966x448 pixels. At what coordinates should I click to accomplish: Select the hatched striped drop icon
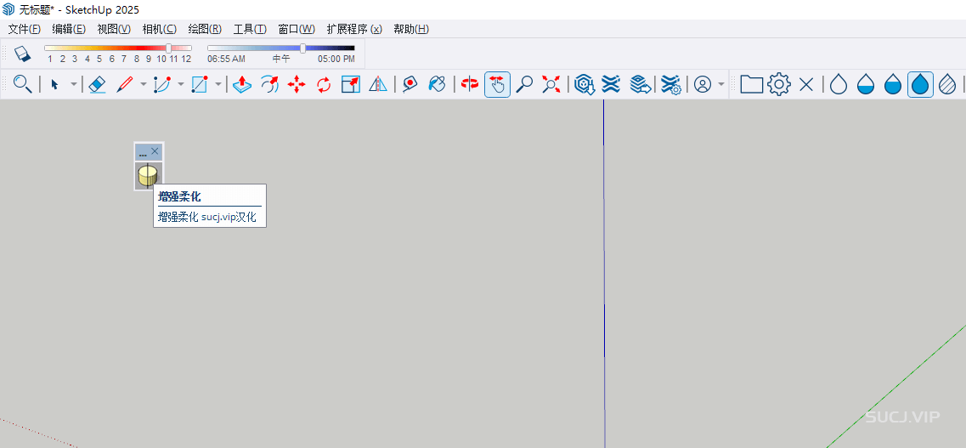pyautogui.click(x=947, y=84)
